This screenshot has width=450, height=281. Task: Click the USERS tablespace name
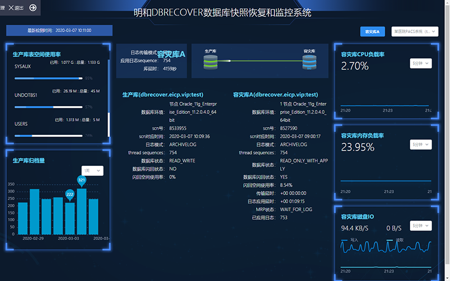(x=21, y=124)
